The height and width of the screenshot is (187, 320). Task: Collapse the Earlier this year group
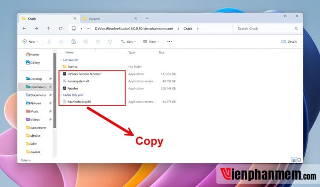pos(61,95)
